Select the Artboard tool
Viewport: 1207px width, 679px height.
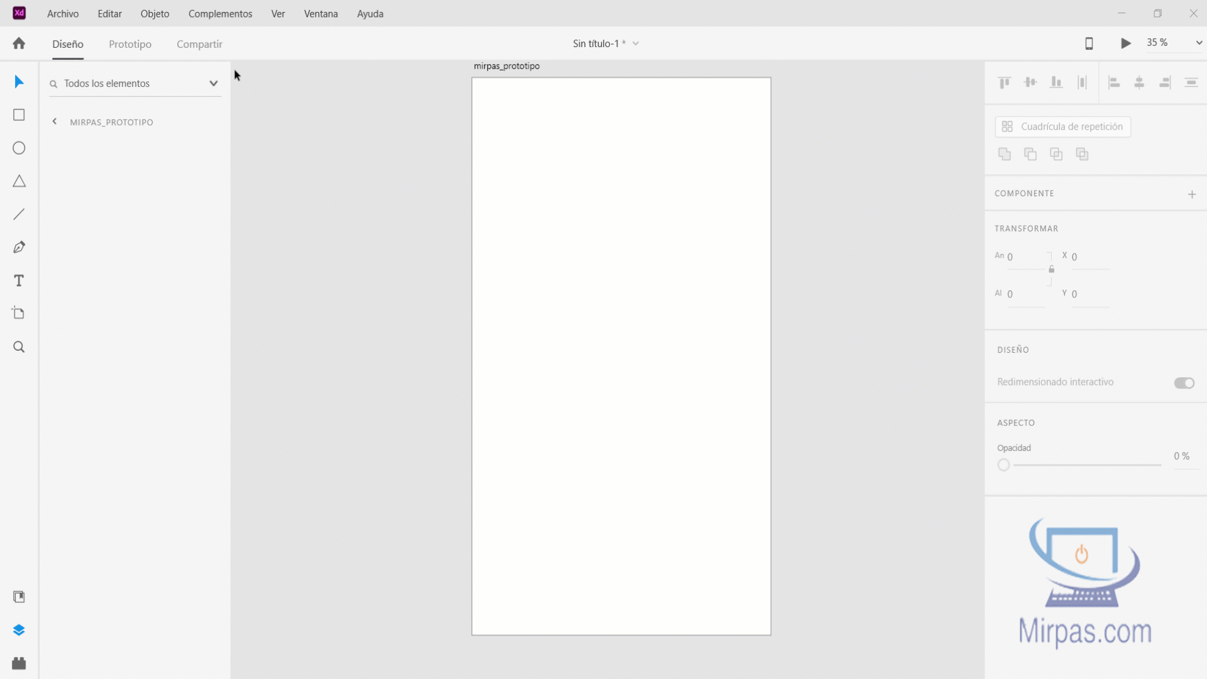(19, 313)
